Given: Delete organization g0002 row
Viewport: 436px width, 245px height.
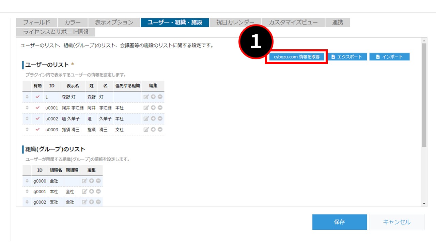Looking at the screenshot, I should click(98, 202).
